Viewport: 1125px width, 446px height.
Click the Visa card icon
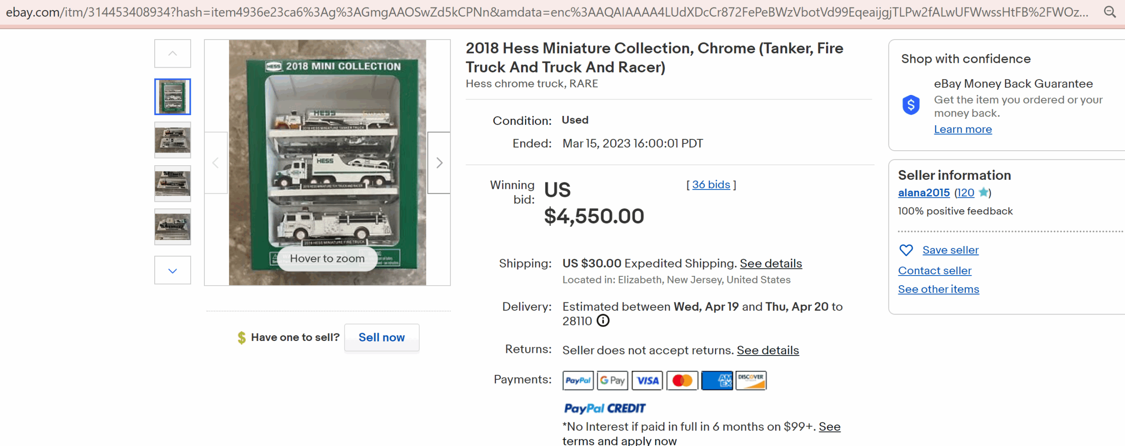[647, 381]
